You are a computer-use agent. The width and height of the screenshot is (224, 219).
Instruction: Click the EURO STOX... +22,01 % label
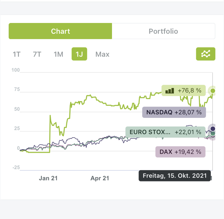pyautogui.click(x=165, y=132)
